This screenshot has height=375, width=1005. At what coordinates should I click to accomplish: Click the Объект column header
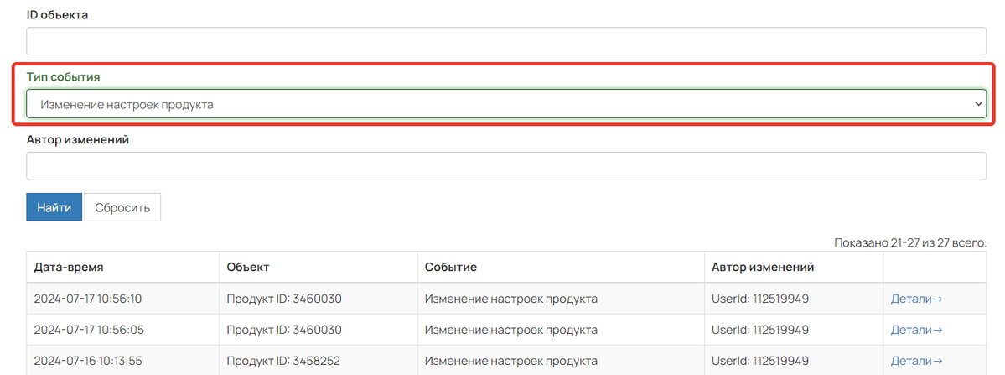pyautogui.click(x=319, y=268)
